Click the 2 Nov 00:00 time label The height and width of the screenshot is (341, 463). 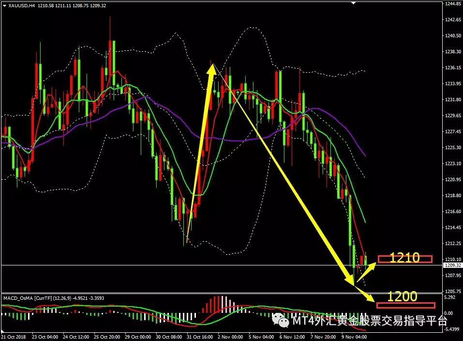click(231, 336)
